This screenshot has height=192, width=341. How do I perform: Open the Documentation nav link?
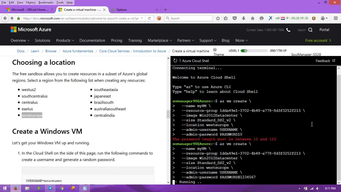point(92,41)
